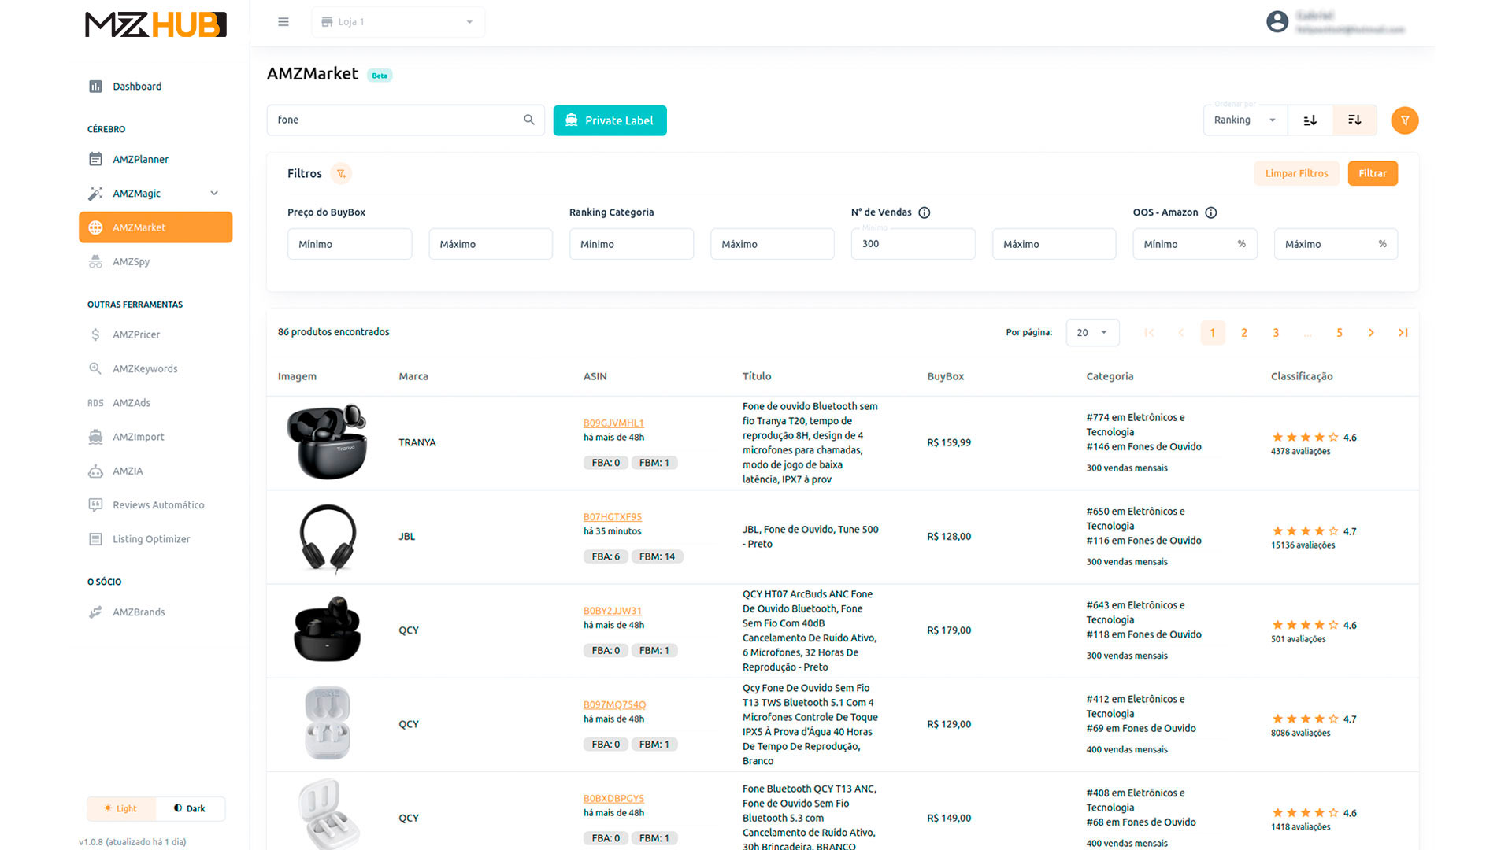
Task: Click the Reviews Automático icon
Action: coord(95,505)
